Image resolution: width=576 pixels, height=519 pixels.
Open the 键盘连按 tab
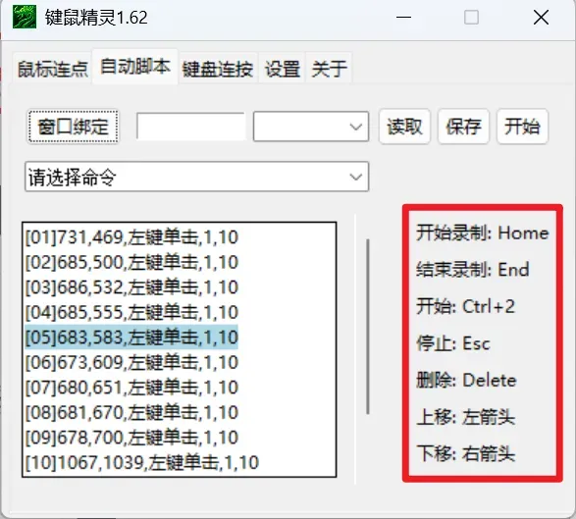pyautogui.click(x=218, y=69)
